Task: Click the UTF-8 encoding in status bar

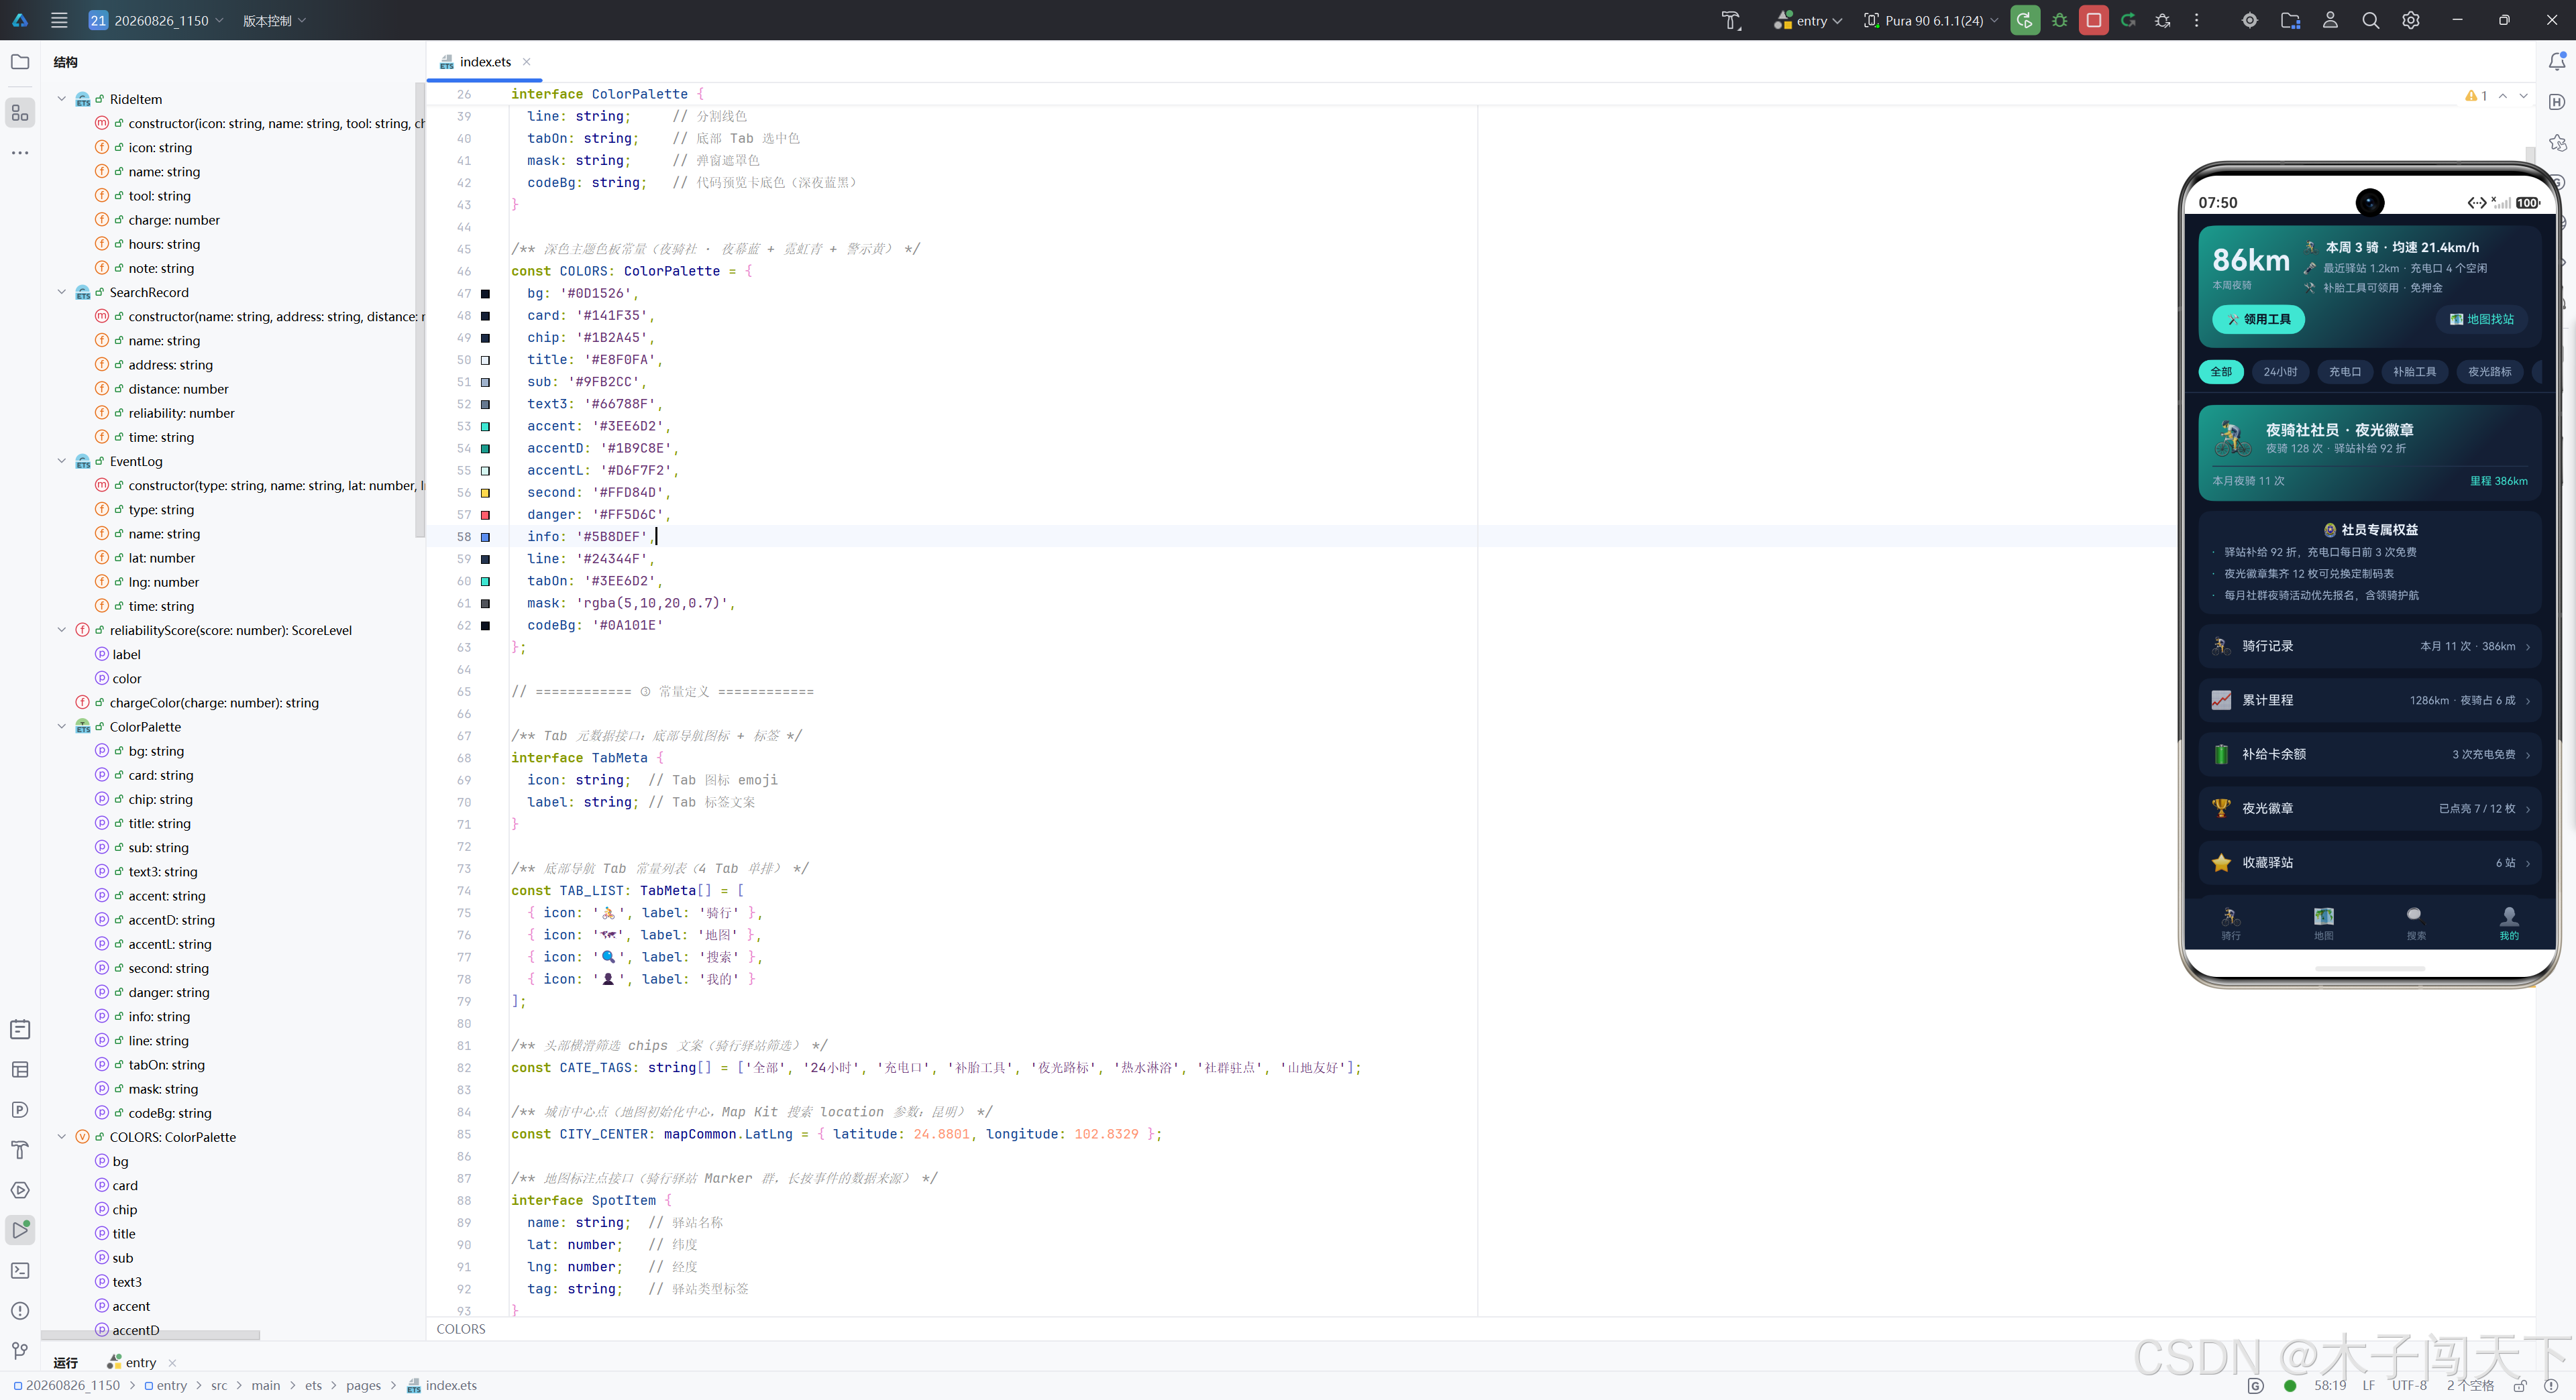Action: click(x=2409, y=1385)
